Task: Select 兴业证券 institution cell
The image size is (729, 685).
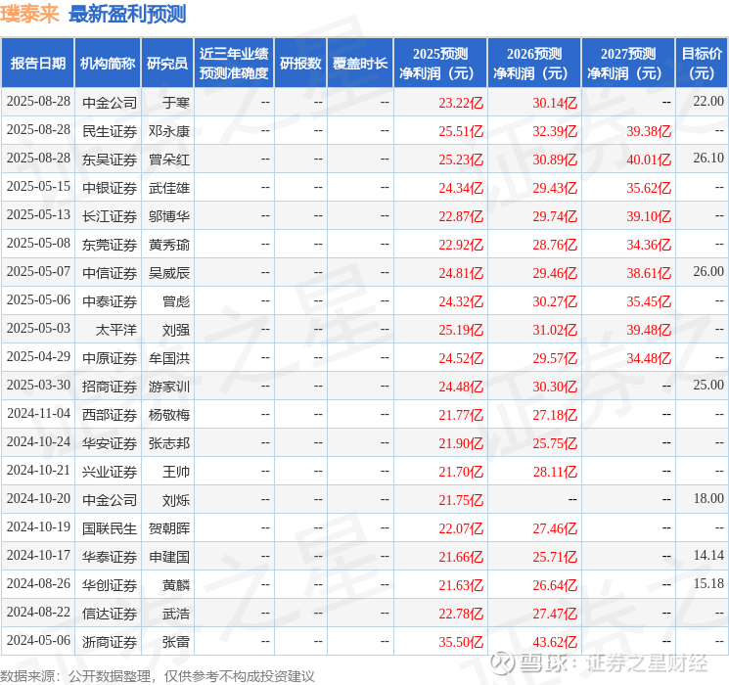Action: pos(110,472)
